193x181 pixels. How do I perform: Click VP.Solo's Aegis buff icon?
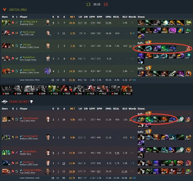click(x=148, y=43)
